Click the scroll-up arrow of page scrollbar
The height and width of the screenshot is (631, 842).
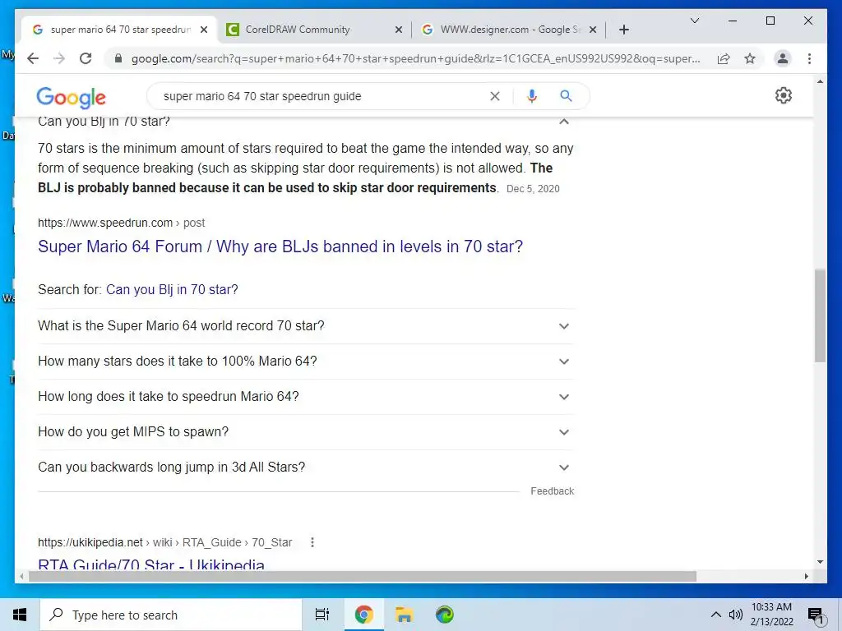point(820,81)
